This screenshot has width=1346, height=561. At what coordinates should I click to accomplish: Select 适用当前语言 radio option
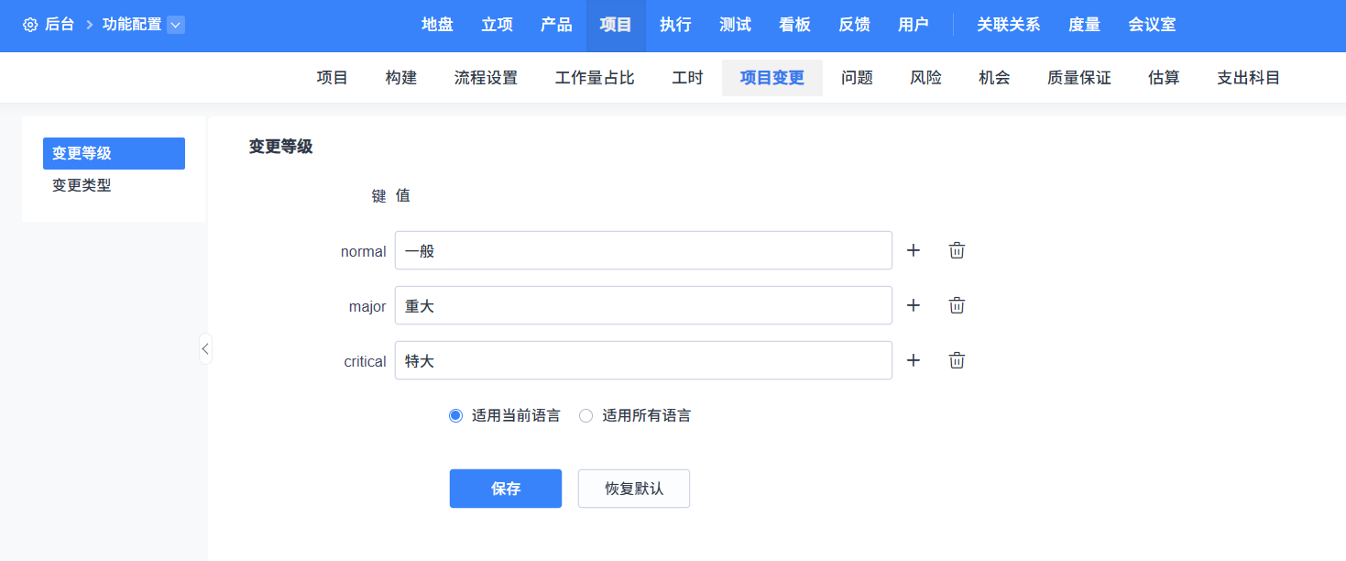(456, 415)
